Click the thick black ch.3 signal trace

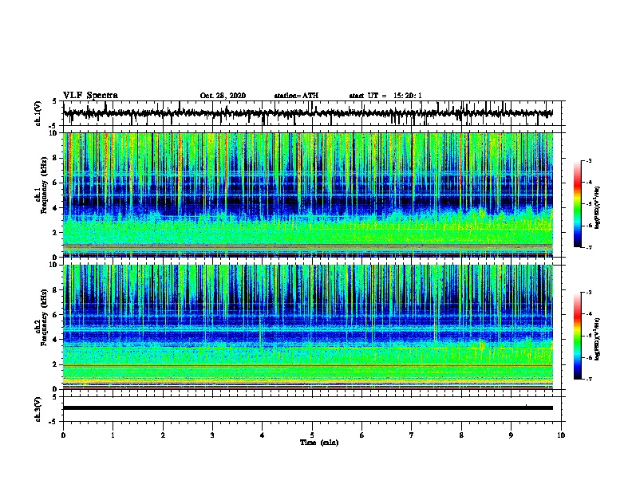[x=308, y=408]
